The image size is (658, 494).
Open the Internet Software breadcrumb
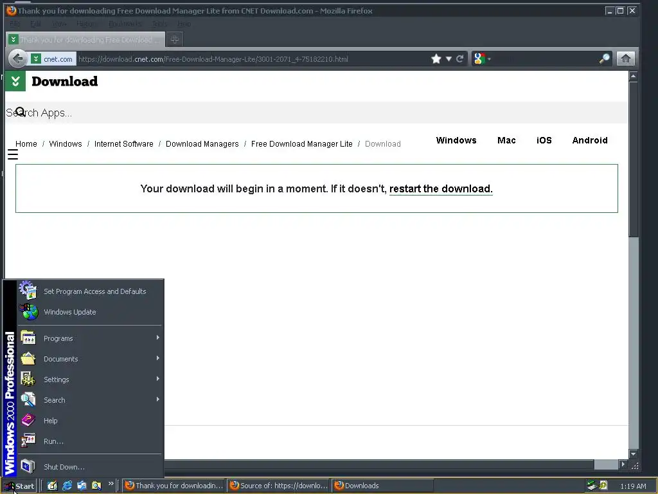(x=124, y=143)
